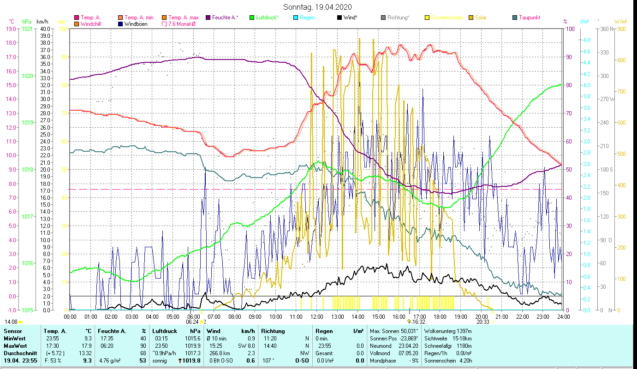Click the Feuchte A. column header in the table
This screenshot has width=637, height=369.
tap(111, 331)
